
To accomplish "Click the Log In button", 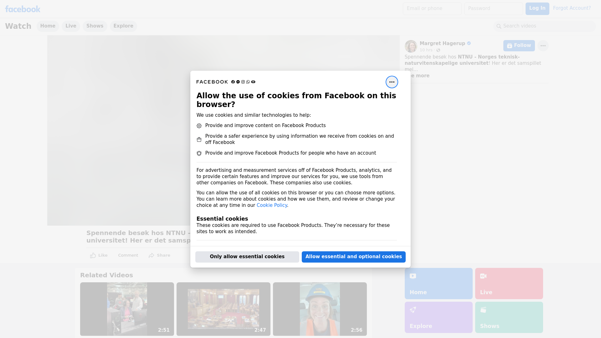I will (x=537, y=9).
